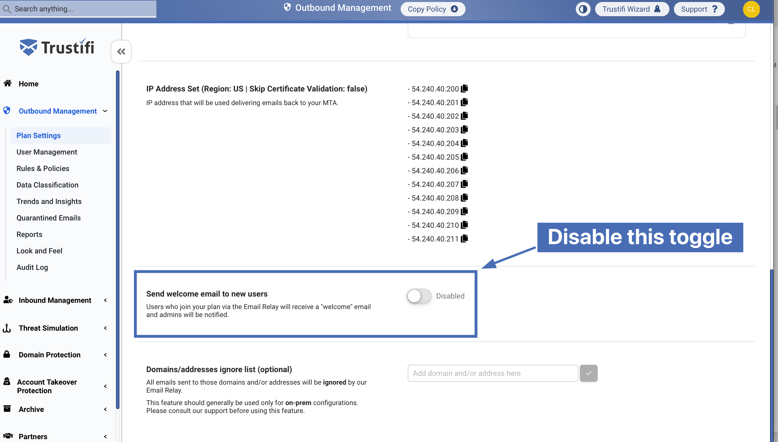778x442 pixels.
Task: Expand Domain Protection chevron
Action: (105, 355)
